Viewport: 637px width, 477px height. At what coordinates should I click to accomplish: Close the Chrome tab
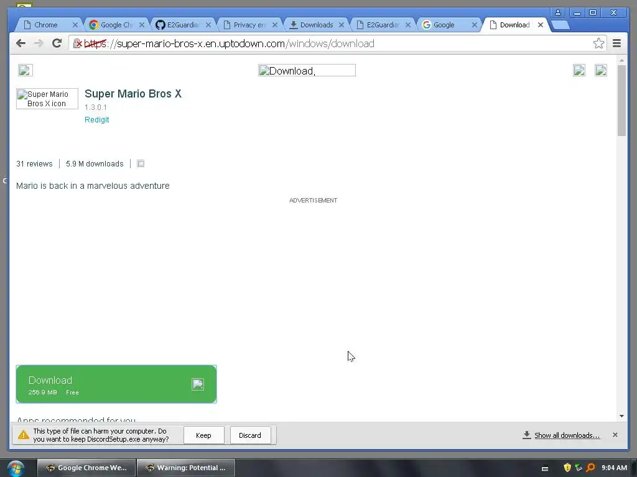75,25
